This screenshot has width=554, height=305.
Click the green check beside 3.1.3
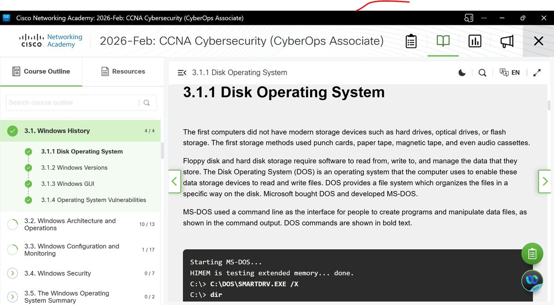29,184
